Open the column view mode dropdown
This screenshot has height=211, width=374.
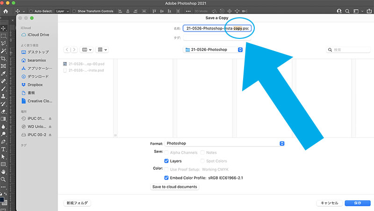pos(86,50)
